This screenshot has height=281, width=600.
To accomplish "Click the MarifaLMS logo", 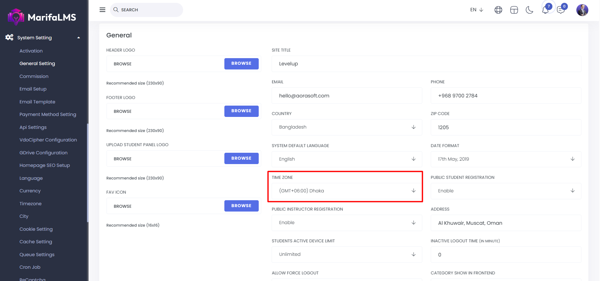I will pyautogui.click(x=42, y=17).
